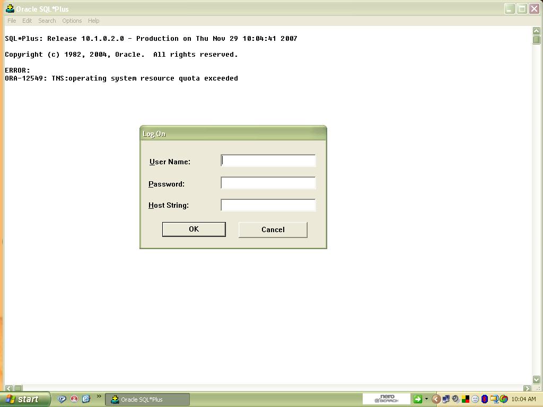Click the vertical scrollbar thumb
Viewport: 543px width, 407px height.
(536, 40)
